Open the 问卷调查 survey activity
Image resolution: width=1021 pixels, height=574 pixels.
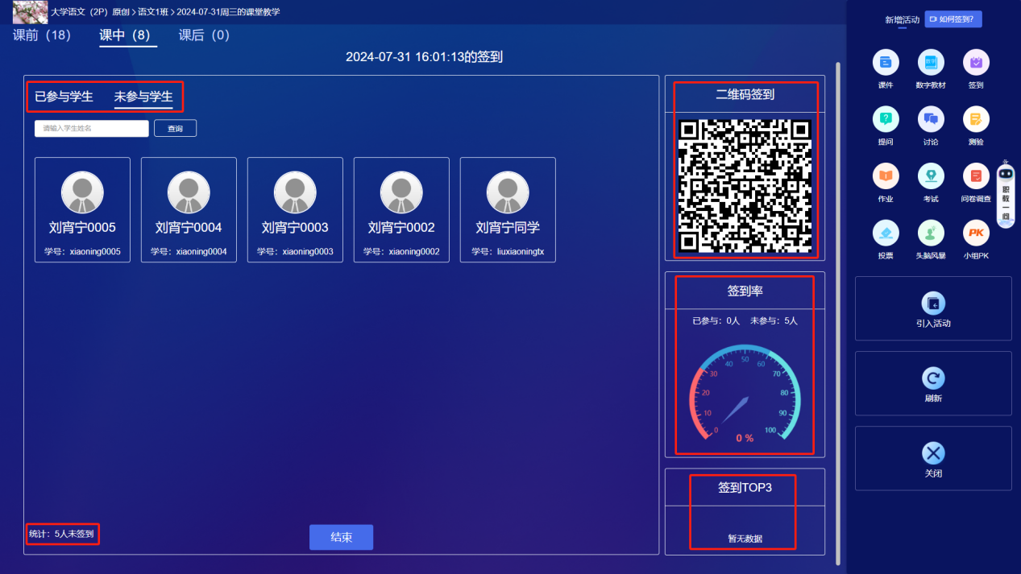(976, 177)
